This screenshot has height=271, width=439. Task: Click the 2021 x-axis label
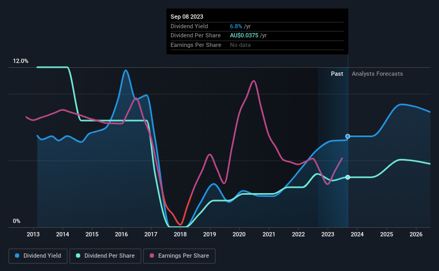tap(269, 234)
